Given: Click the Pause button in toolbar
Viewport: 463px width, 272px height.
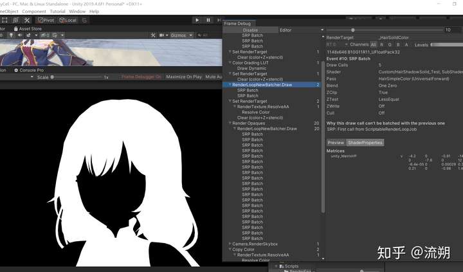Looking at the screenshot, I should pyautogui.click(x=208, y=21).
